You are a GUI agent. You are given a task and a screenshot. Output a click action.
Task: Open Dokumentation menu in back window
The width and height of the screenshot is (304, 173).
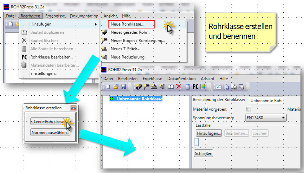point(84,16)
